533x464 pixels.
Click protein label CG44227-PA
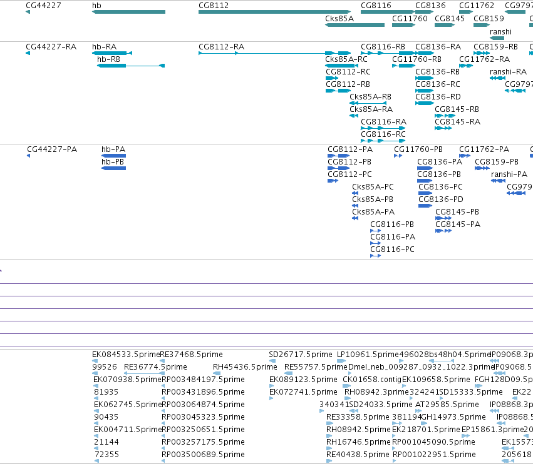click(x=52, y=149)
